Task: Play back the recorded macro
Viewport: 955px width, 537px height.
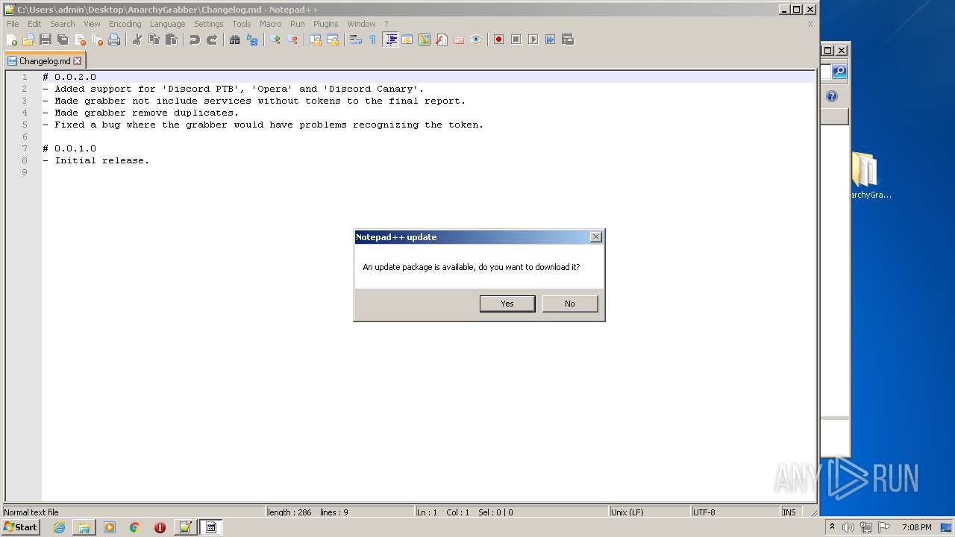Action: pos(533,40)
